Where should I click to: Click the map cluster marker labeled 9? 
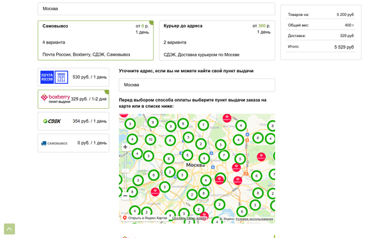click(152, 122)
